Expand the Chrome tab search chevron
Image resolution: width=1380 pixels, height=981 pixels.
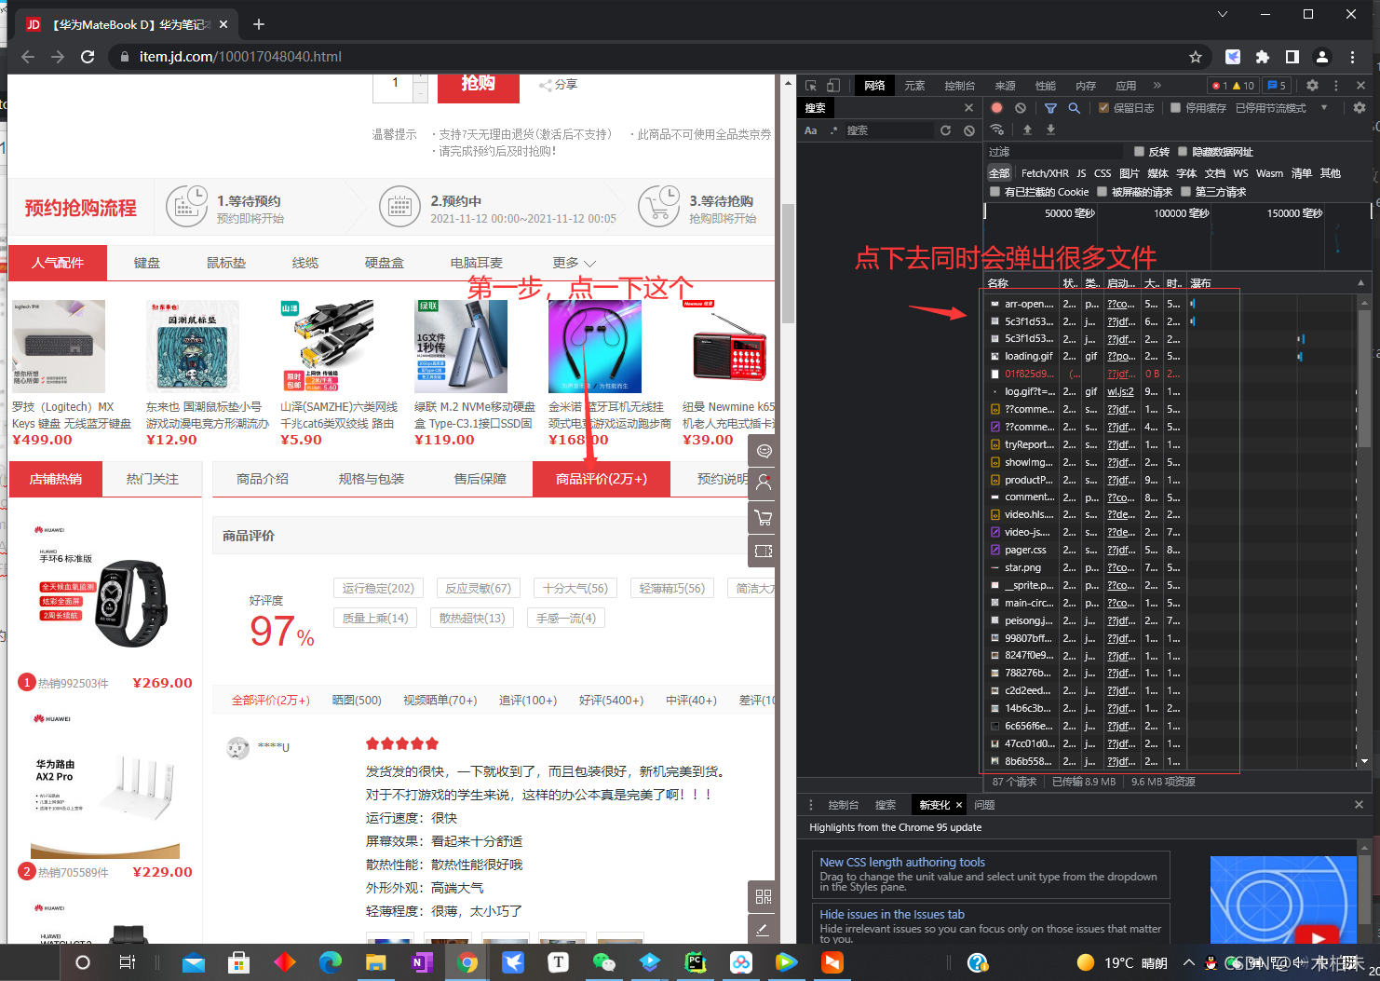click(1223, 14)
